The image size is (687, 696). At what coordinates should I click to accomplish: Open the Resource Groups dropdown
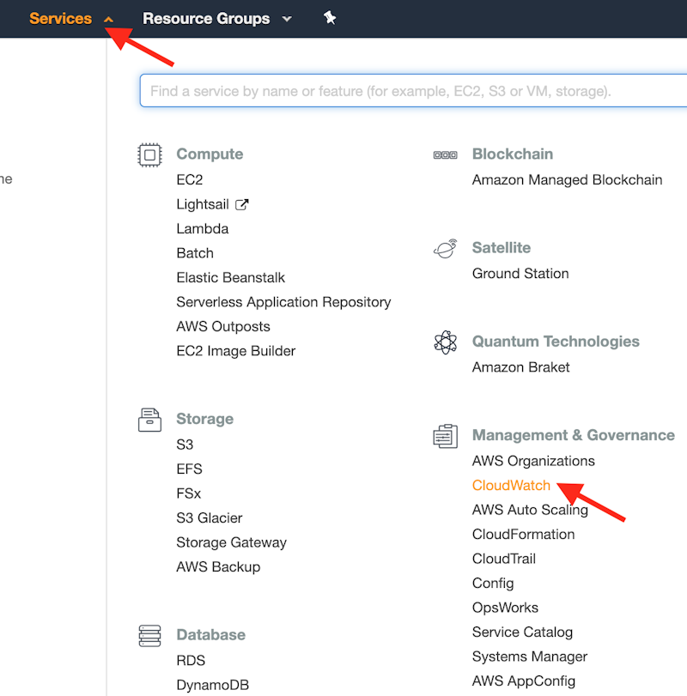pos(286,18)
